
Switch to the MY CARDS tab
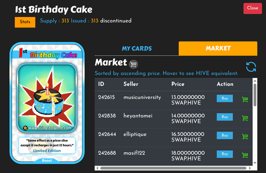pos(137,49)
